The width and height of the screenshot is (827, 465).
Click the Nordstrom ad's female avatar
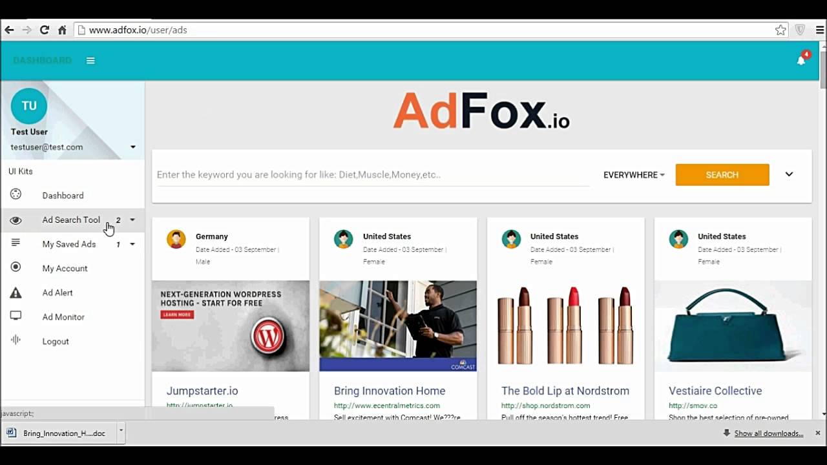click(x=512, y=239)
